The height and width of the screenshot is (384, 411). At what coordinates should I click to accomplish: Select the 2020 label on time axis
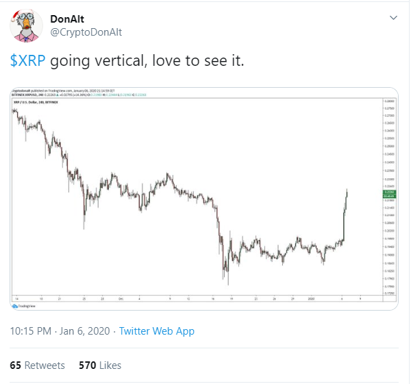(x=311, y=299)
